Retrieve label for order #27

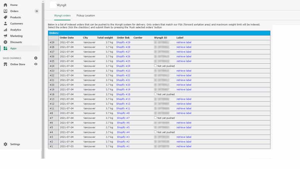pyautogui.click(x=184, y=52)
